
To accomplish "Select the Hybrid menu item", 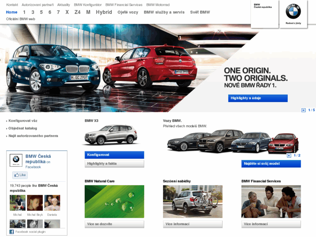I will point(104,12).
